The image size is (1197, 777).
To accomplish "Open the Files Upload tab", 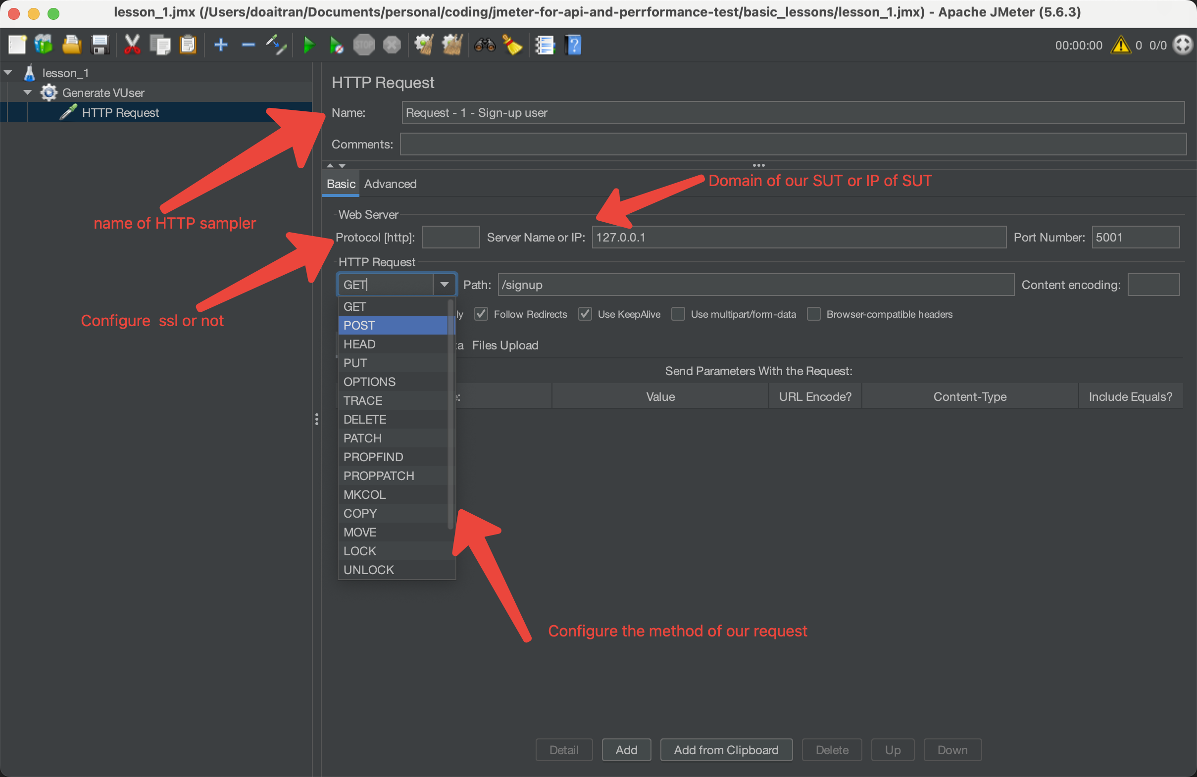I will click(x=505, y=345).
